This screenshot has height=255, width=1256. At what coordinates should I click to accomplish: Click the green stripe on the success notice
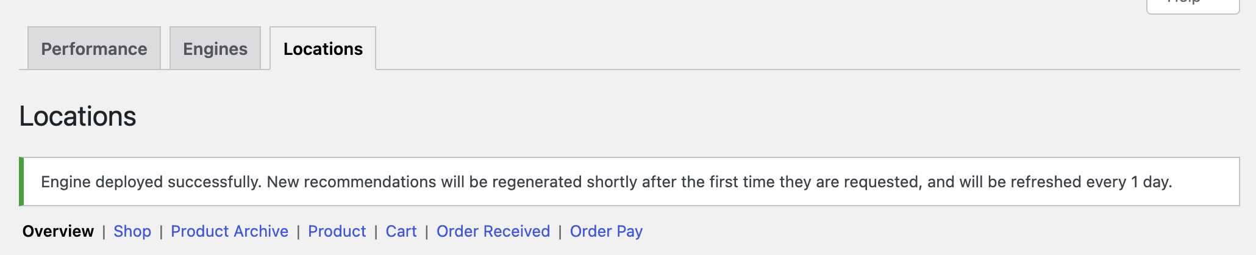(x=21, y=182)
